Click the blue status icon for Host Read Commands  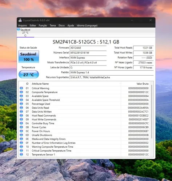(21, 115)
